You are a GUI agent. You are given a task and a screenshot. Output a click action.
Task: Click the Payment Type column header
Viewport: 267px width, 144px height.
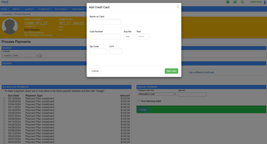(x=34, y=96)
